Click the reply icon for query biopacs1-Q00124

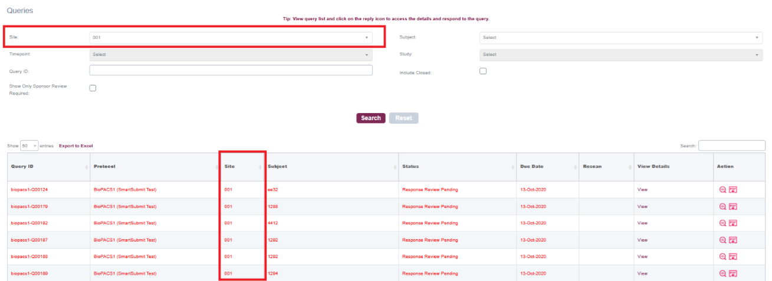tap(722, 190)
